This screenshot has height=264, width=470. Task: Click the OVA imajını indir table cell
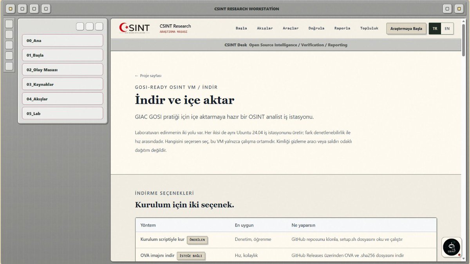[157, 255]
